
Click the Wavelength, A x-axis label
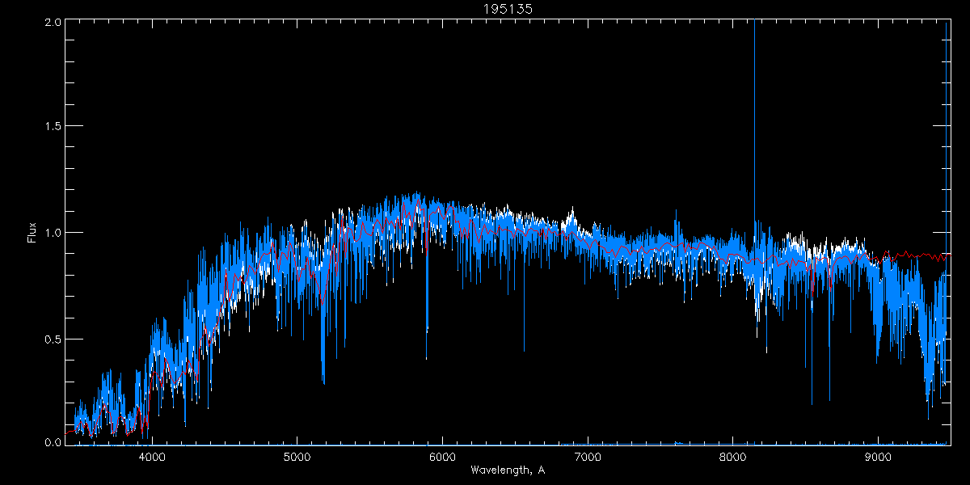[507, 470]
